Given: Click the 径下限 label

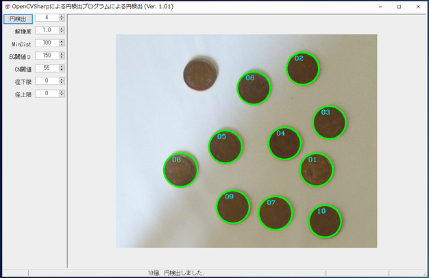Looking at the screenshot, I should [x=23, y=82].
